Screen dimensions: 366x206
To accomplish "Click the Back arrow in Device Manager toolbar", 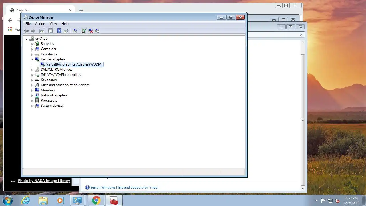I will (26, 31).
